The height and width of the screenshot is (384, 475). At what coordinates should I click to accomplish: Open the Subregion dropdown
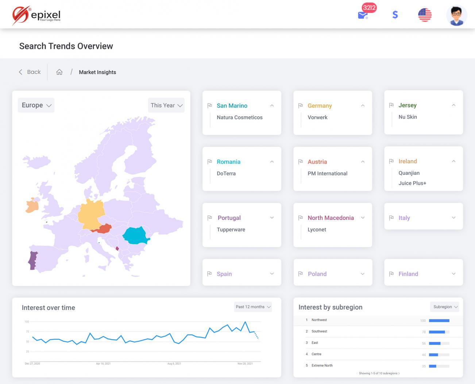coord(444,307)
